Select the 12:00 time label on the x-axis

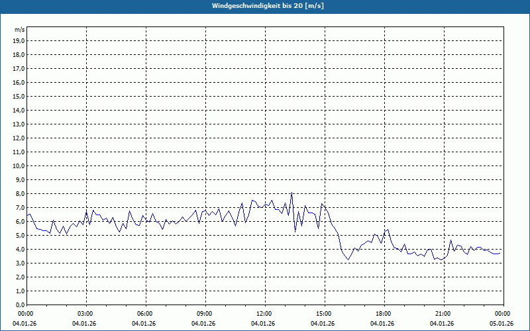coord(264,314)
